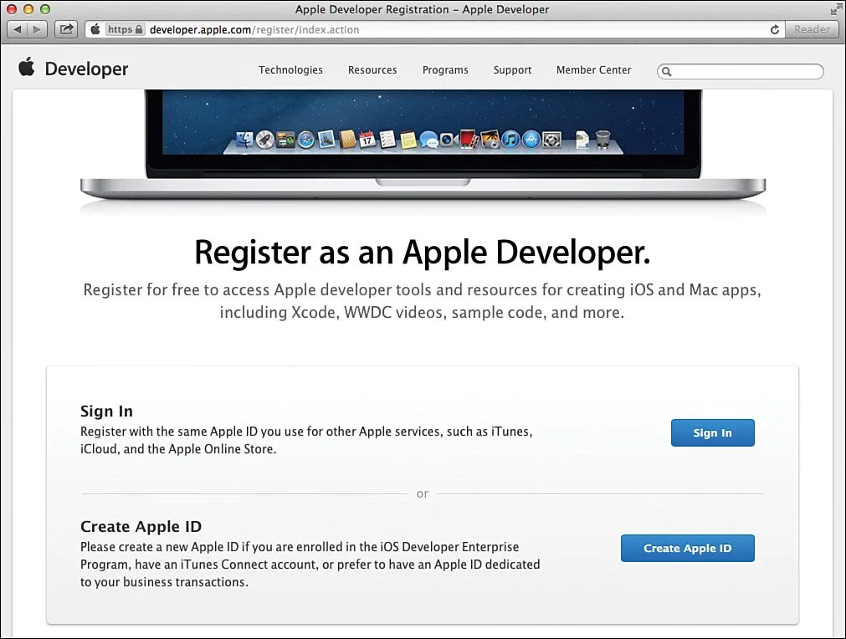846x639 pixels.
Task: Click the System Preferences gears icon in dock
Action: pyautogui.click(x=551, y=141)
